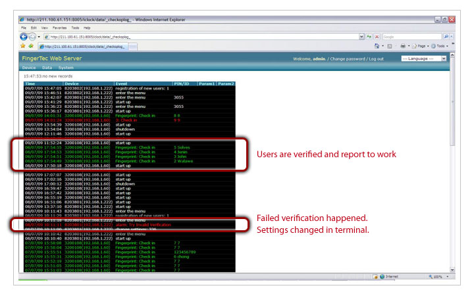Open the recent pages dropdown beside navigation arrows
474x296 pixels.
pyautogui.click(x=39, y=37)
